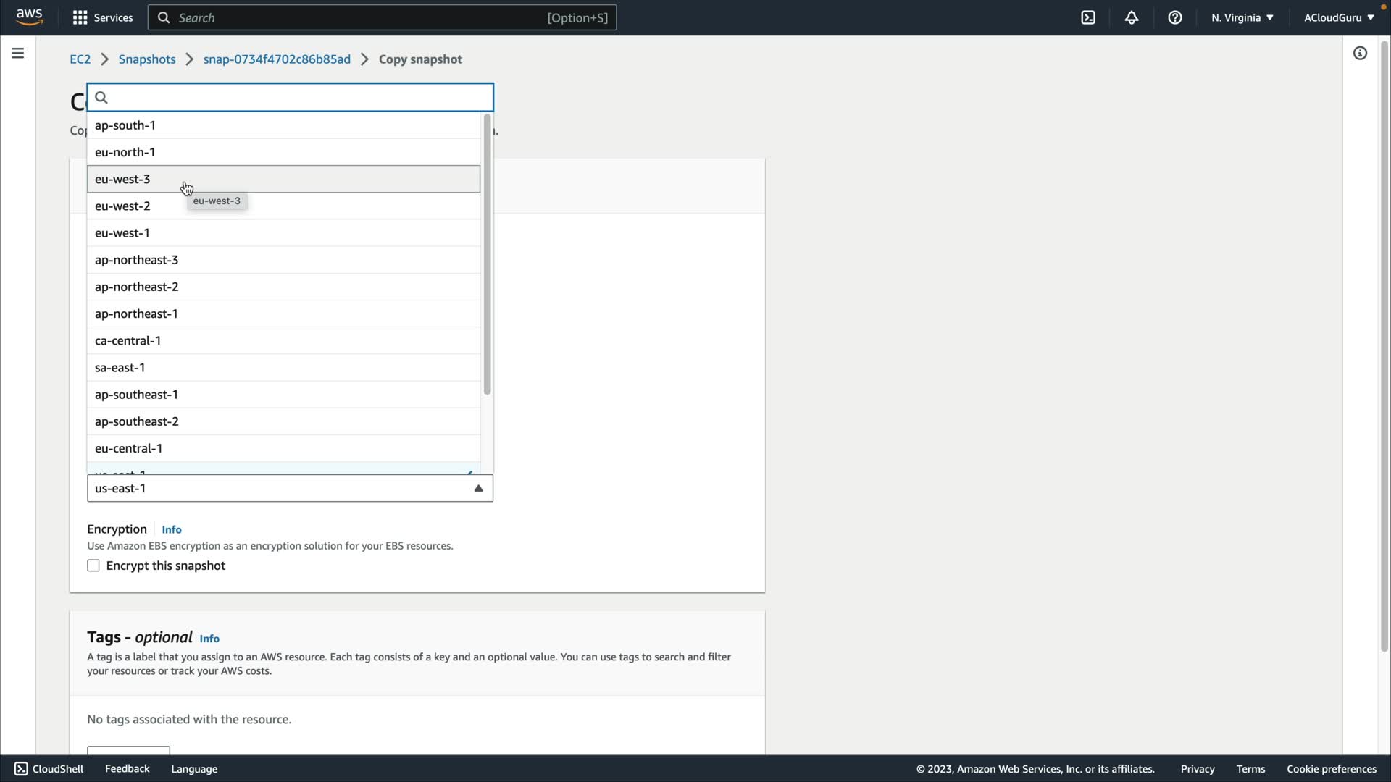The image size is (1391, 782).
Task: Click the region list scrollbar
Action: click(487, 253)
